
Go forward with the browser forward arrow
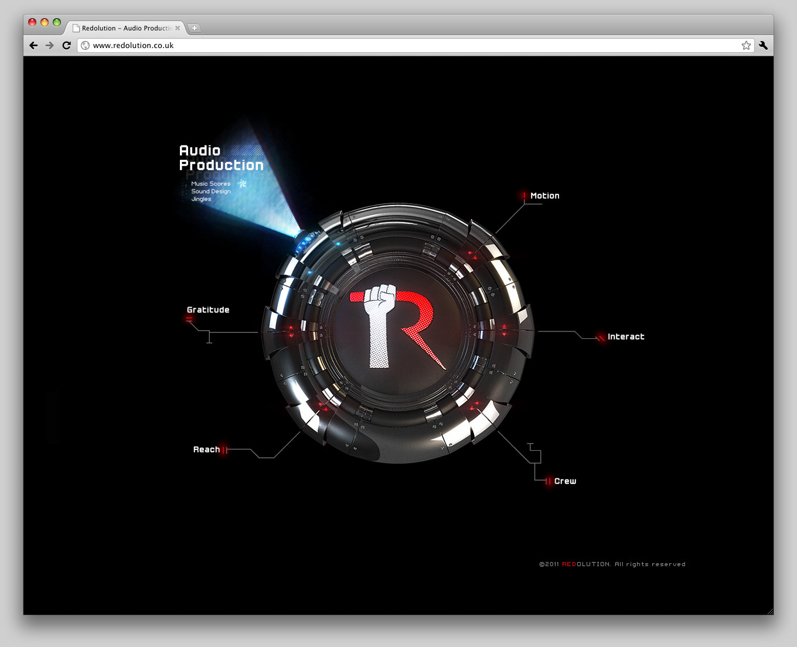[x=50, y=45]
